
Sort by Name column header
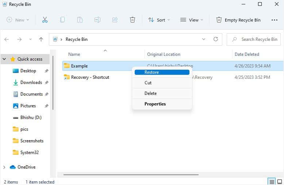pos(74,54)
